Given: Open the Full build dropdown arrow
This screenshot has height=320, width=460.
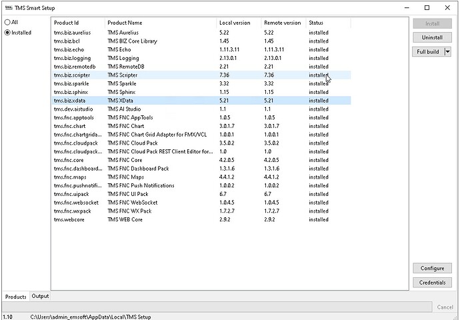Looking at the screenshot, I should point(448,51).
